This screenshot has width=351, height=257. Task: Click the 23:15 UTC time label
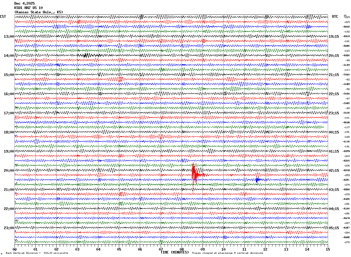[334, 113]
